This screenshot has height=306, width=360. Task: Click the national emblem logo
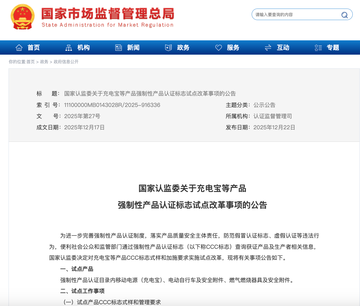[23, 17]
